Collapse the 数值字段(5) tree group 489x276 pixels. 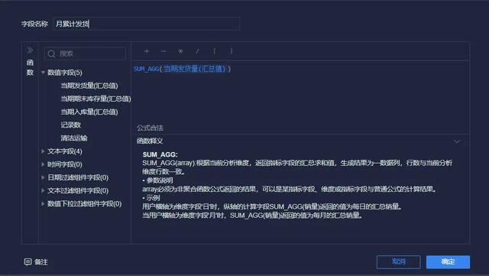pos(43,73)
